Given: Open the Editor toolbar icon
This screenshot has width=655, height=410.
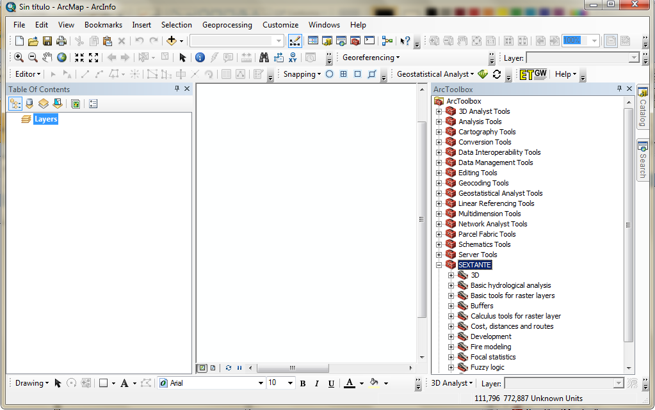Looking at the screenshot, I should pos(295,41).
